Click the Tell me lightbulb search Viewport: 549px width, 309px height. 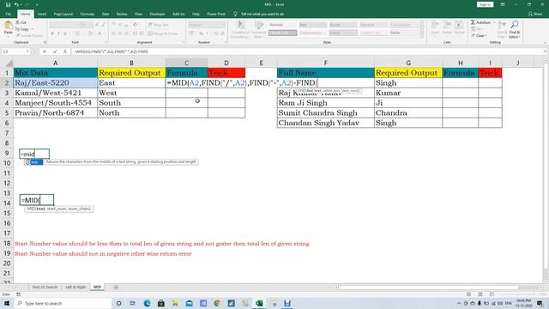click(235, 14)
